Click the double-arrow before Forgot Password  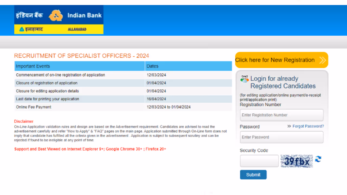pos(289,126)
